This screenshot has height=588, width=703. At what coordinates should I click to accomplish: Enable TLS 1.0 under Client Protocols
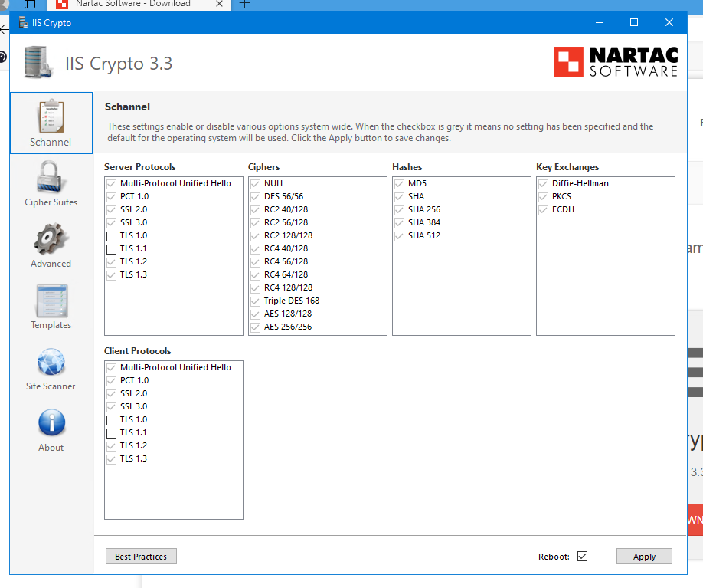coord(112,420)
